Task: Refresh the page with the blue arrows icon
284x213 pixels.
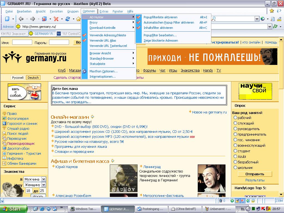Action: (68, 19)
